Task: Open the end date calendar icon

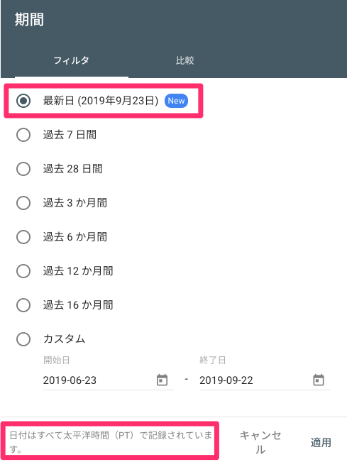Action: click(x=319, y=380)
